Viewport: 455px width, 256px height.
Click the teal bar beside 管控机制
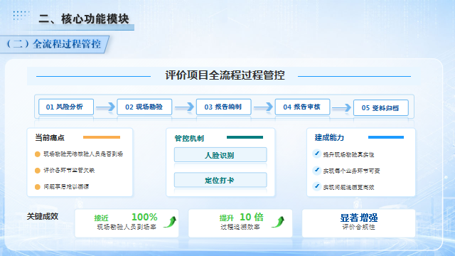[245, 137]
